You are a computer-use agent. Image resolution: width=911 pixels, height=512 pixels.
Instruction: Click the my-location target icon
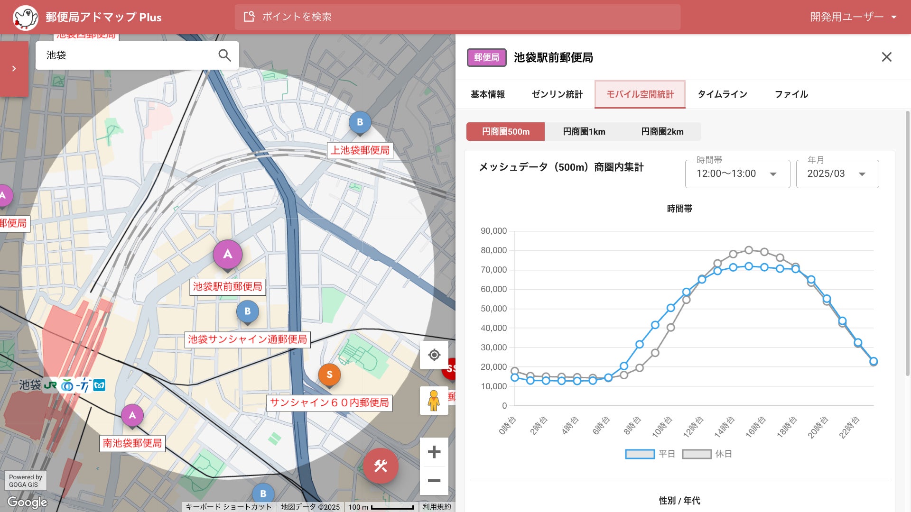[x=434, y=355]
